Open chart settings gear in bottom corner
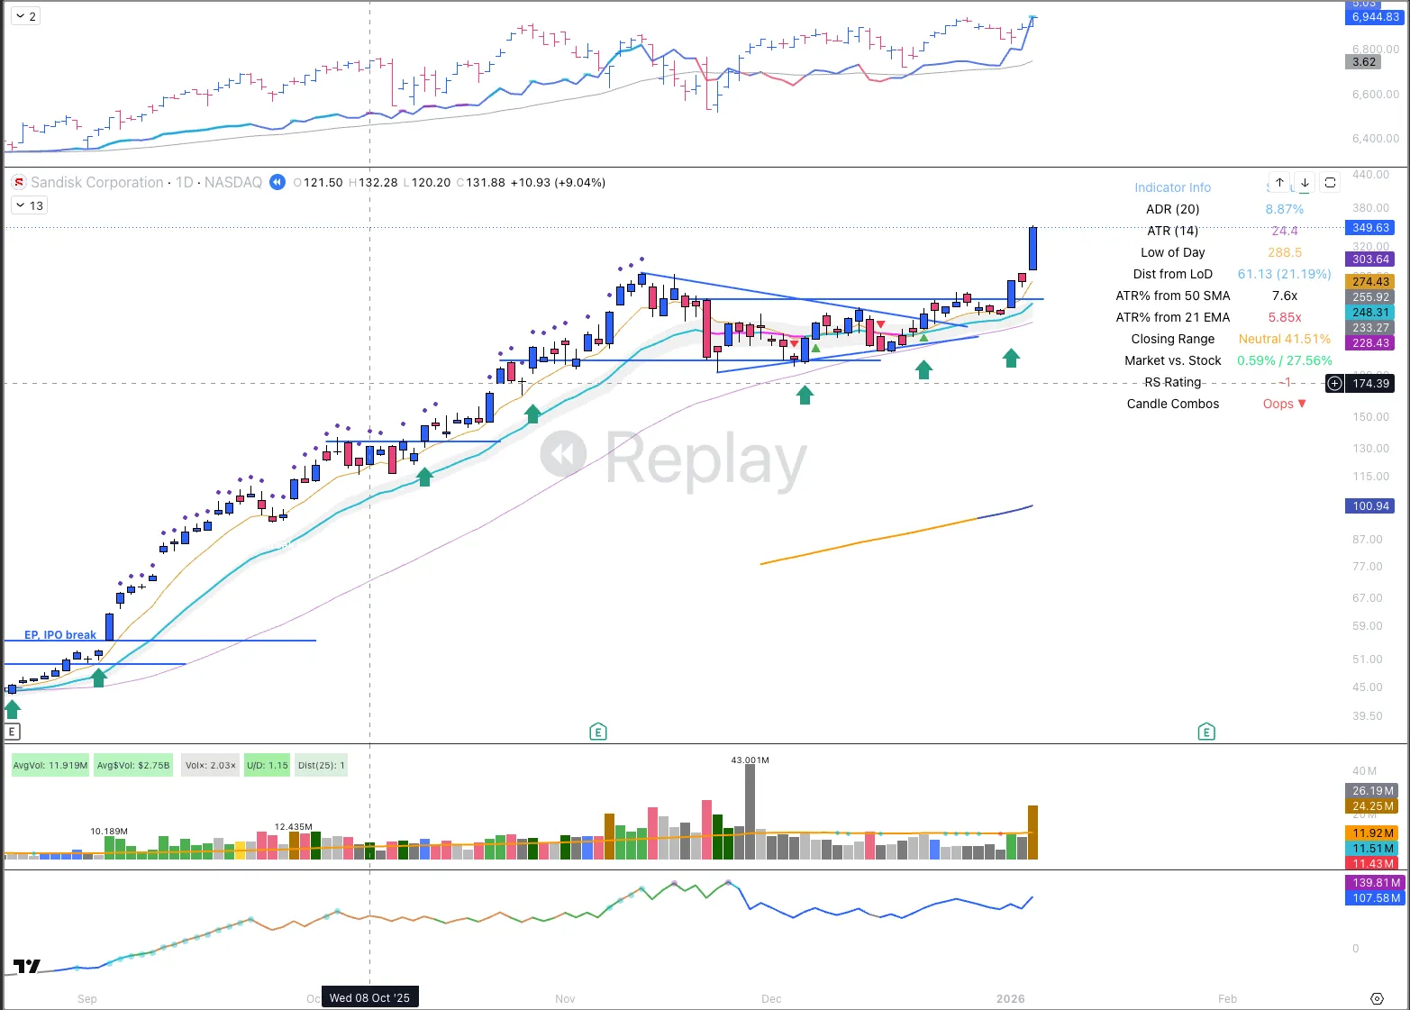The image size is (1410, 1010). (1377, 998)
